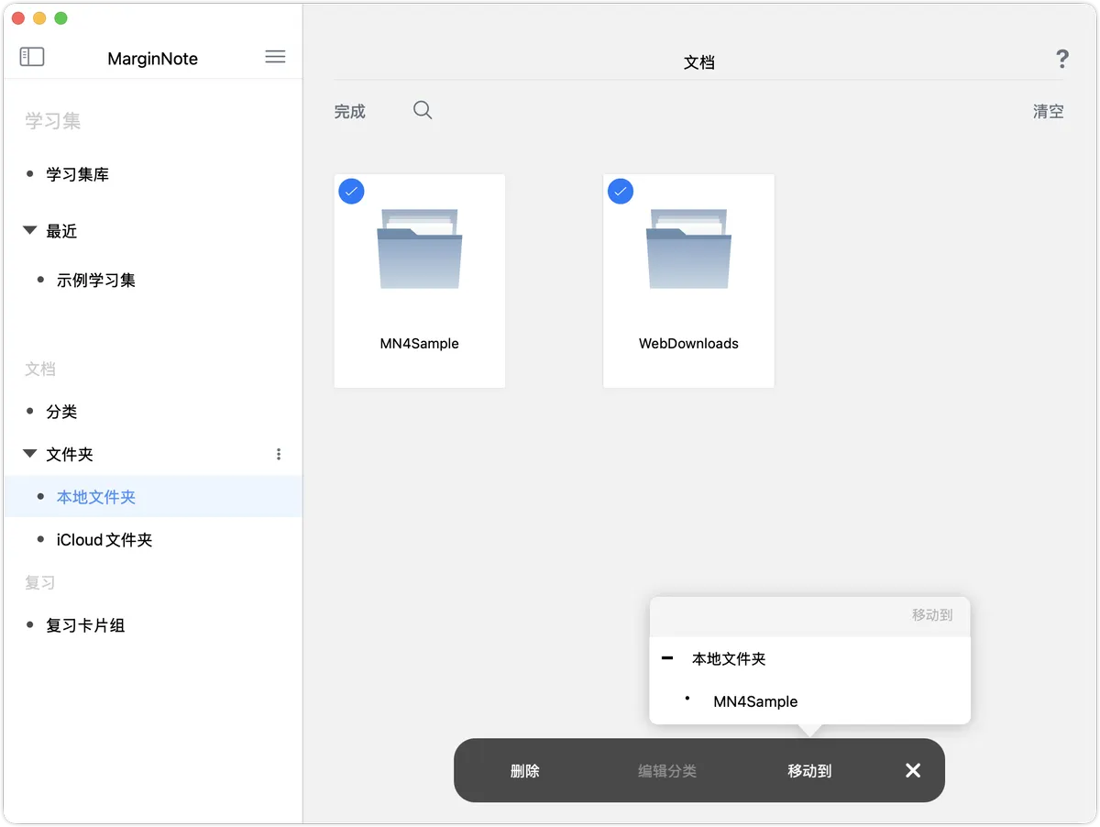
Task: Collapse the 最近 section triangle
Action: [30, 231]
